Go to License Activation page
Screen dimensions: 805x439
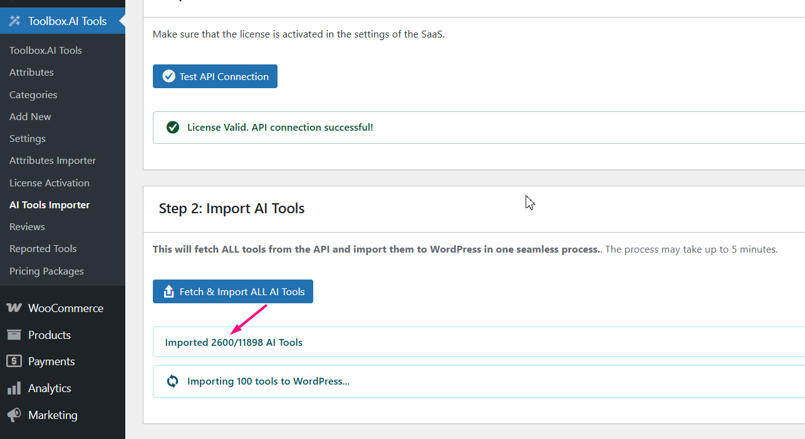coord(49,183)
